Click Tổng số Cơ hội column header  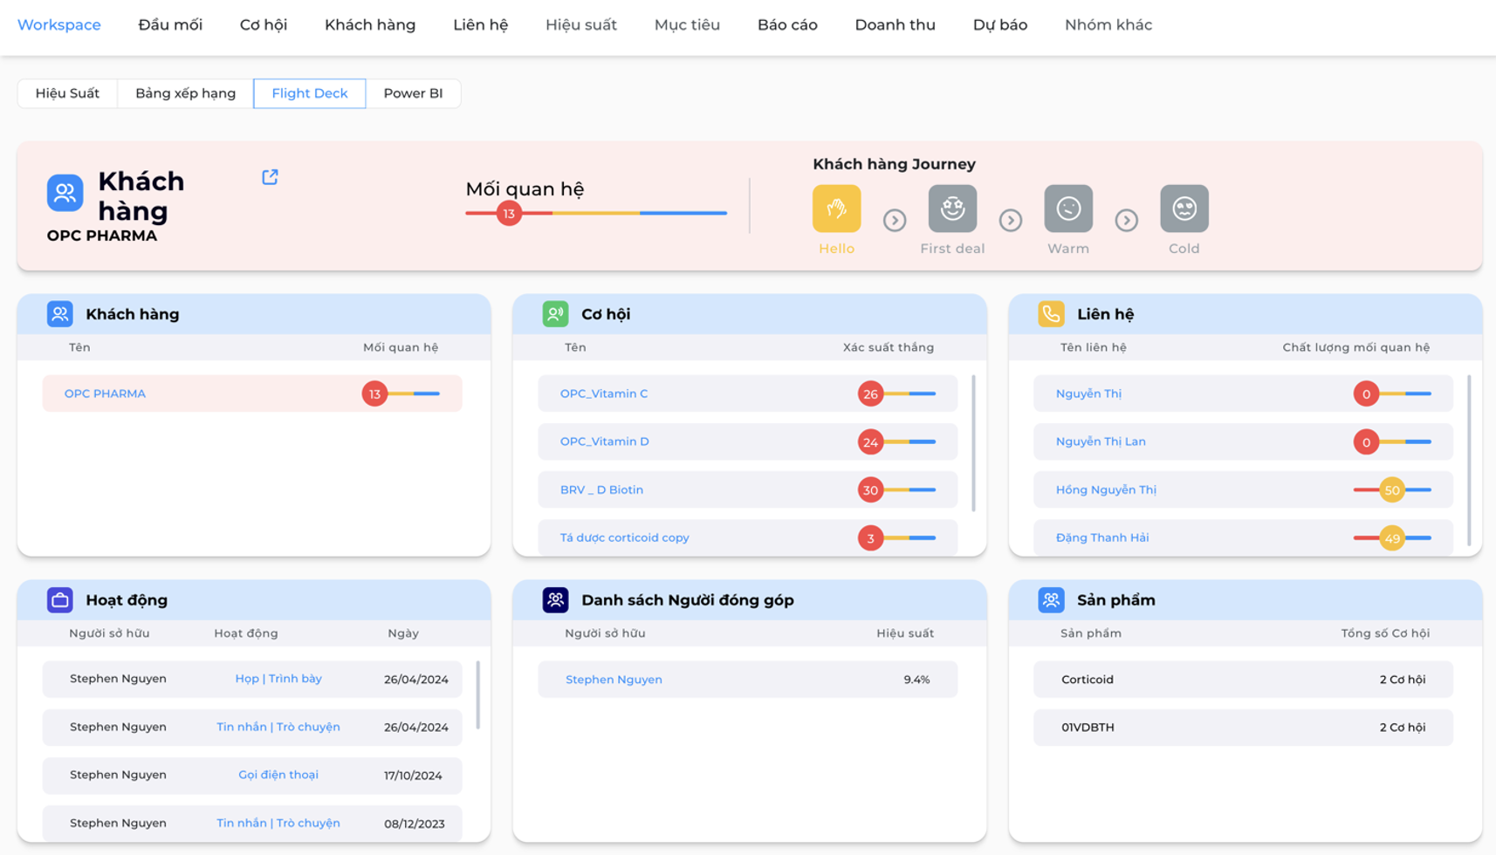pyautogui.click(x=1385, y=633)
